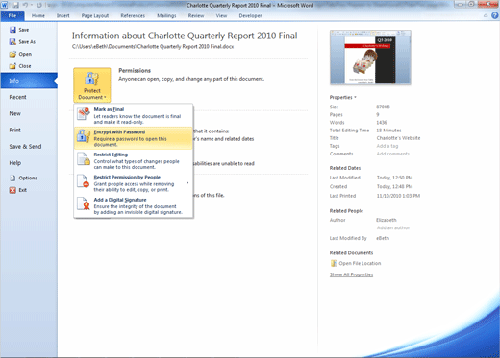
Task: Click the Last Modified value Today, 12:50 PM
Action: [394, 178]
